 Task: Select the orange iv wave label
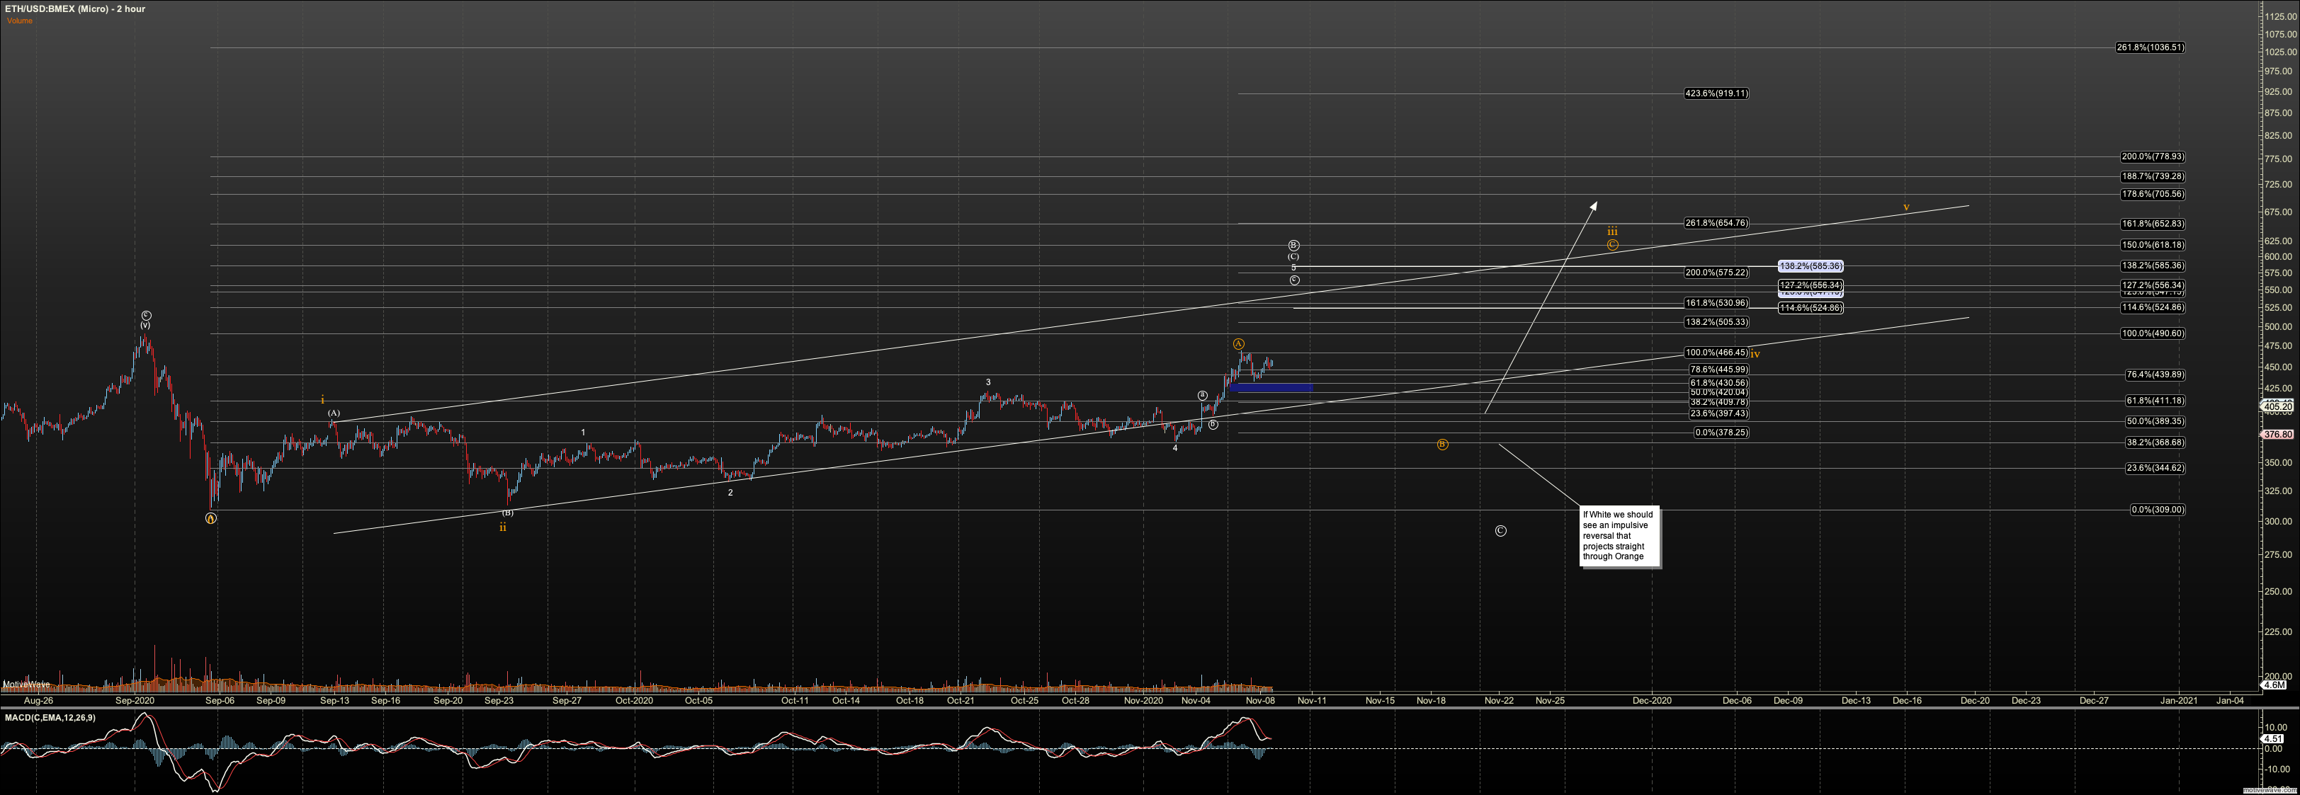[1755, 354]
